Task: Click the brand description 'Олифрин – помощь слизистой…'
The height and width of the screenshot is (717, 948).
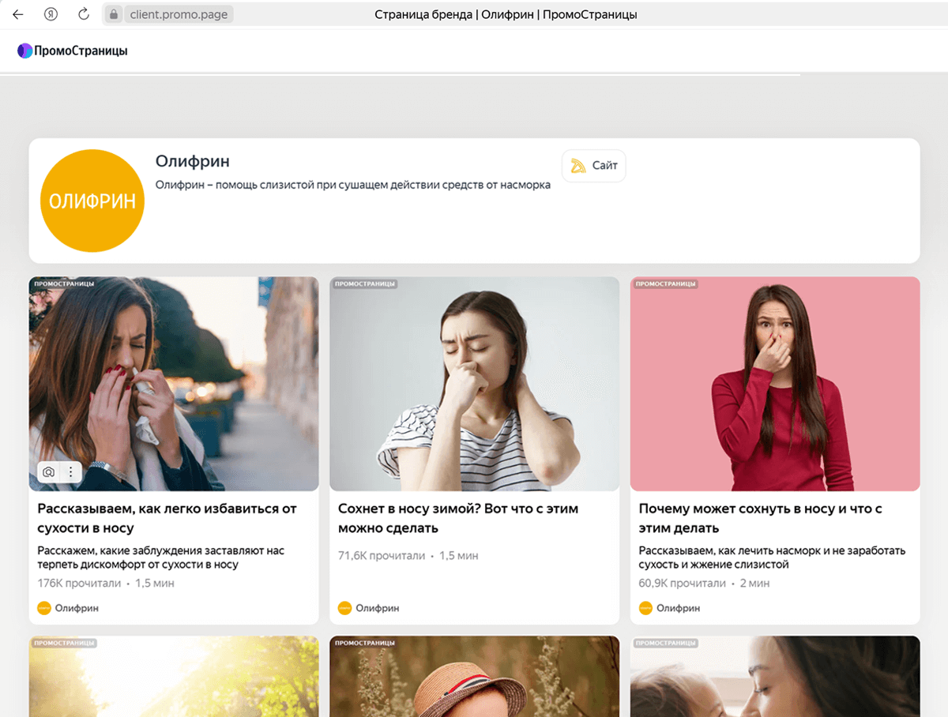Action: coord(353,185)
